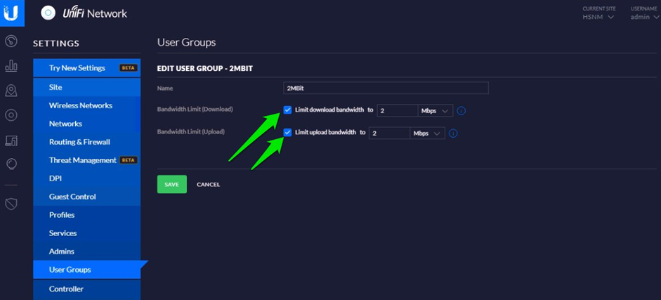
Task: Open upload bandwidth Mbps unit dropdown
Action: pyautogui.click(x=427, y=133)
